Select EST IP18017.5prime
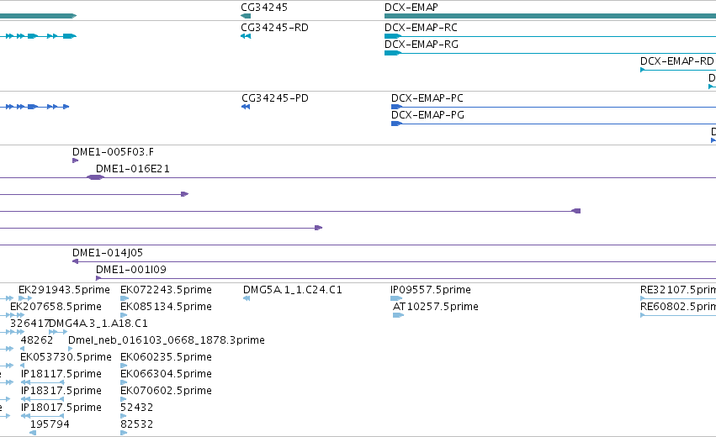 coord(61,408)
